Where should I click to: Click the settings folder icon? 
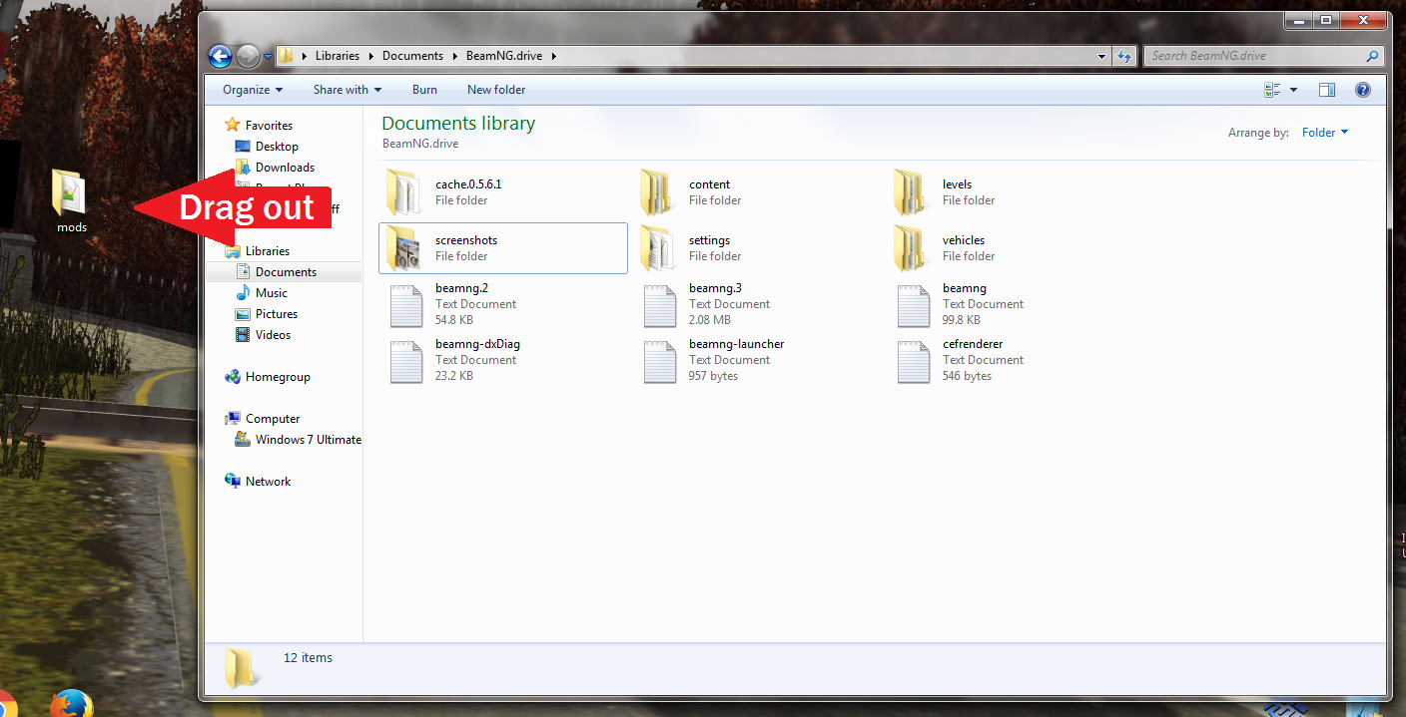[657, 247]
